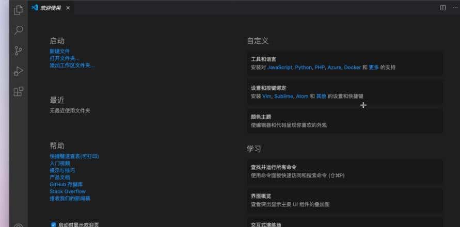Install Azure support link

[x=335, y=68]
